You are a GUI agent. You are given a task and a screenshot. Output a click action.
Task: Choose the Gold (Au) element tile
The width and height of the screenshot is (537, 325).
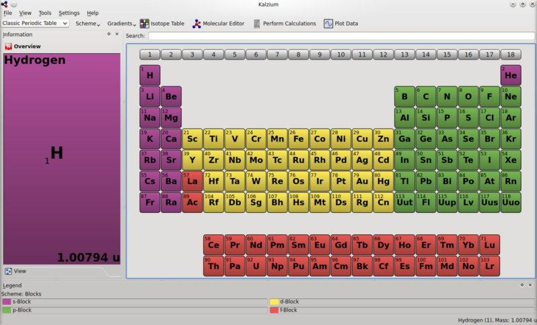tap(362, 181)
